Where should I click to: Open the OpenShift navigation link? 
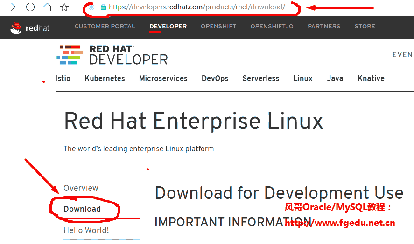[218, 27]
